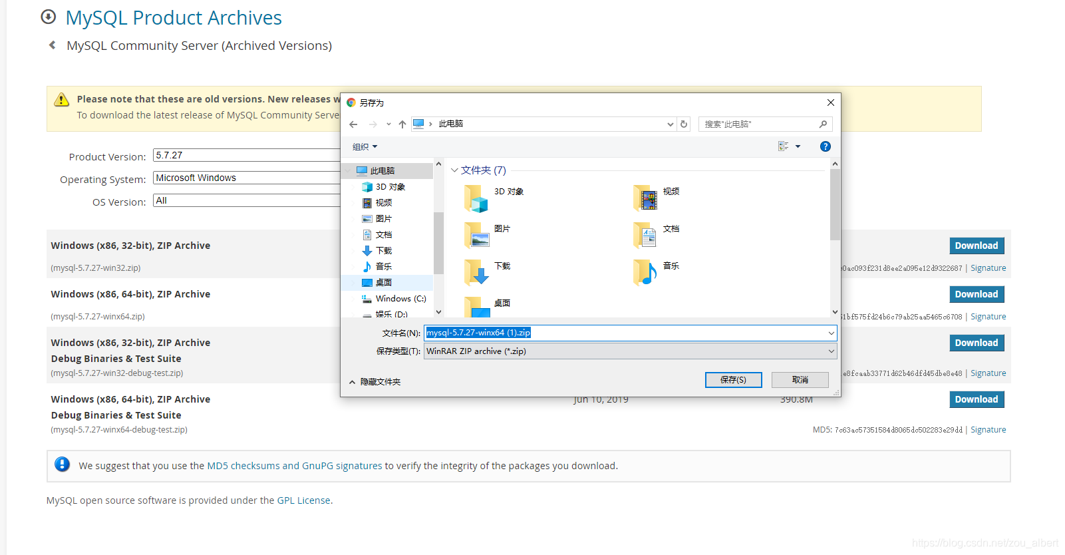The height and width of the screenshot is (555, 1065).
Task: Open the help question mark icon
Action: 826,146
